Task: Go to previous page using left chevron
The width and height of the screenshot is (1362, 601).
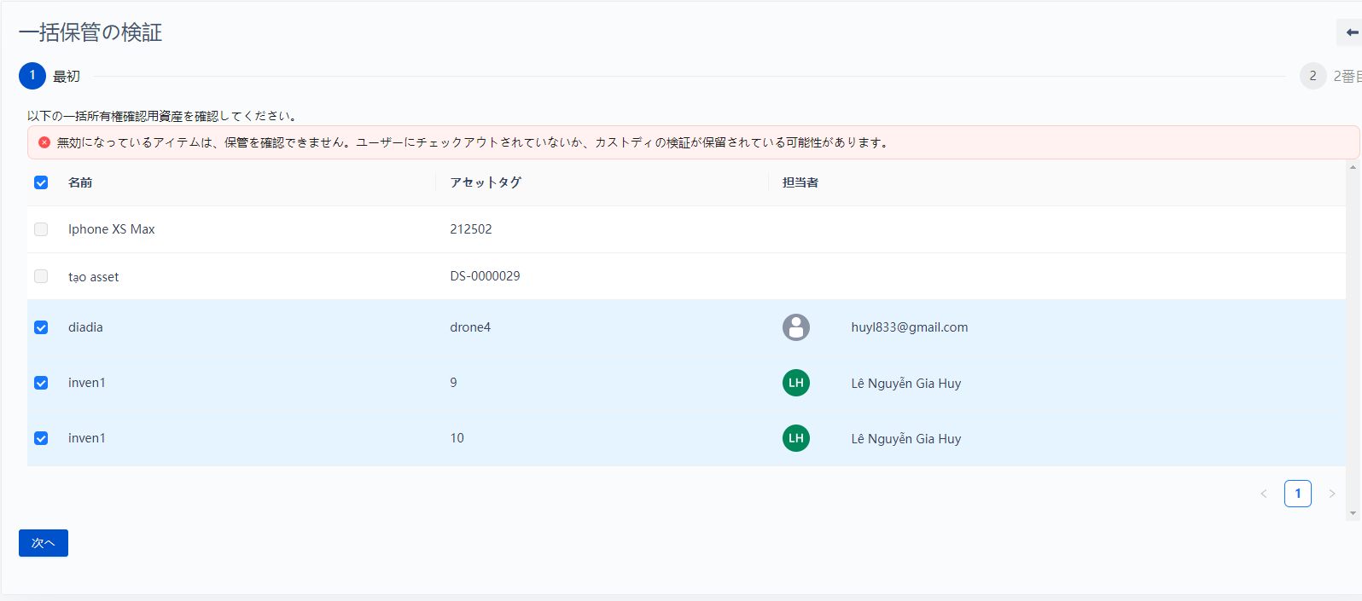Action: (x=1264, y=494)
